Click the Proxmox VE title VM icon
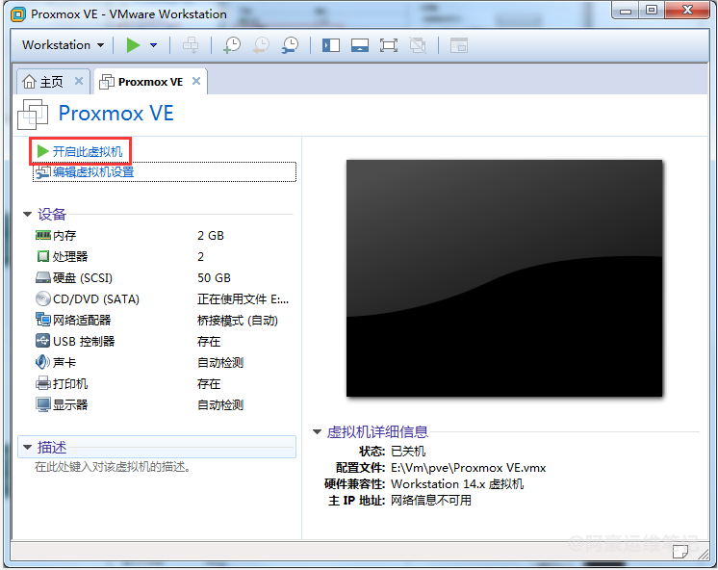The image size is (718, 570). 32,115
